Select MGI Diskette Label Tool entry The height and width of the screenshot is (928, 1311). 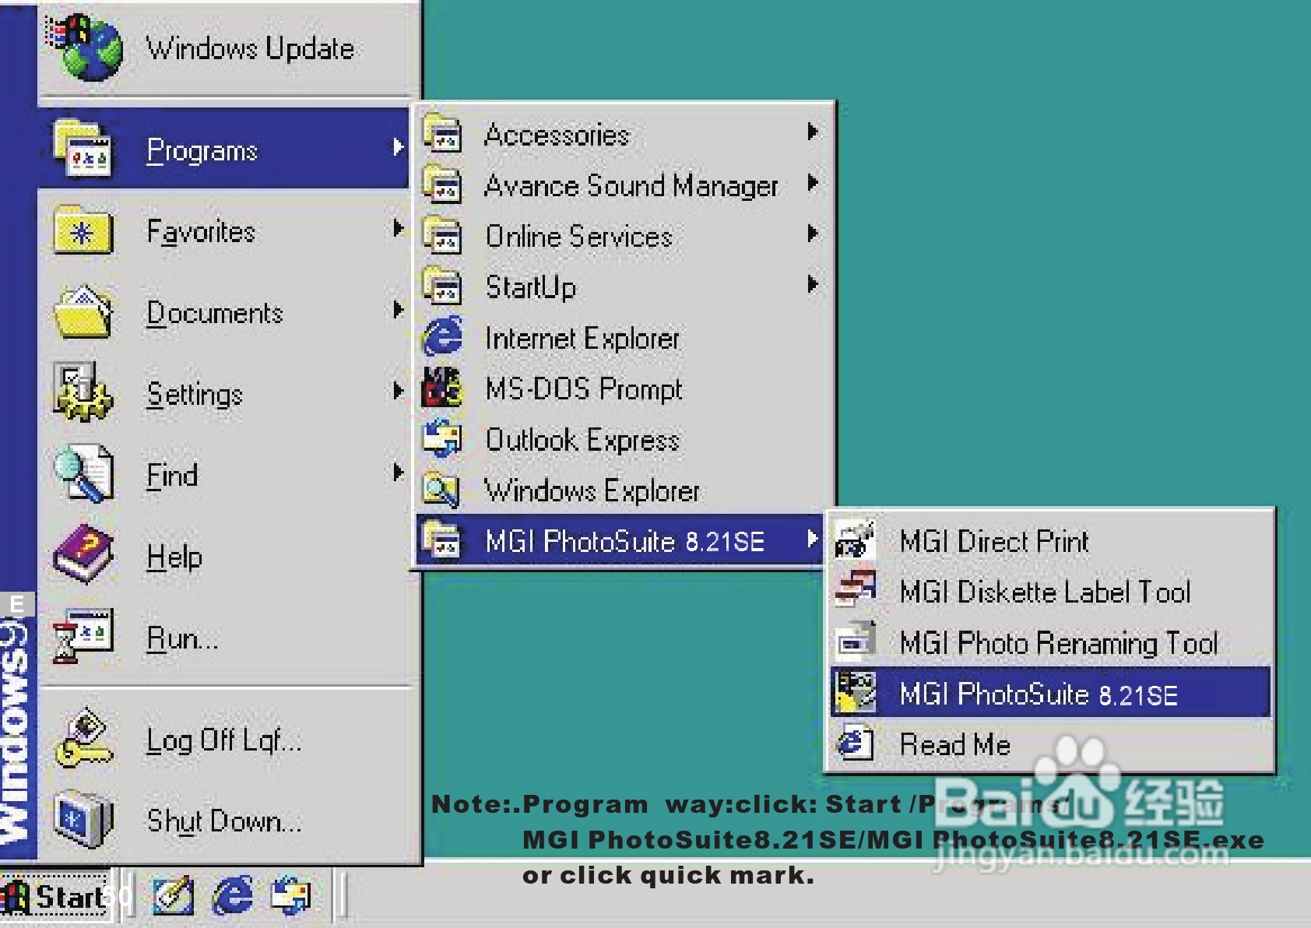coord(1050,591)
